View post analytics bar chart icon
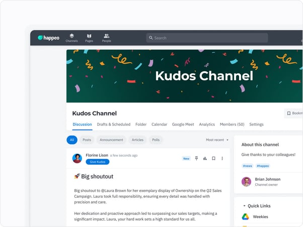This screenshot has width=303, height=227. pos(205,158)
